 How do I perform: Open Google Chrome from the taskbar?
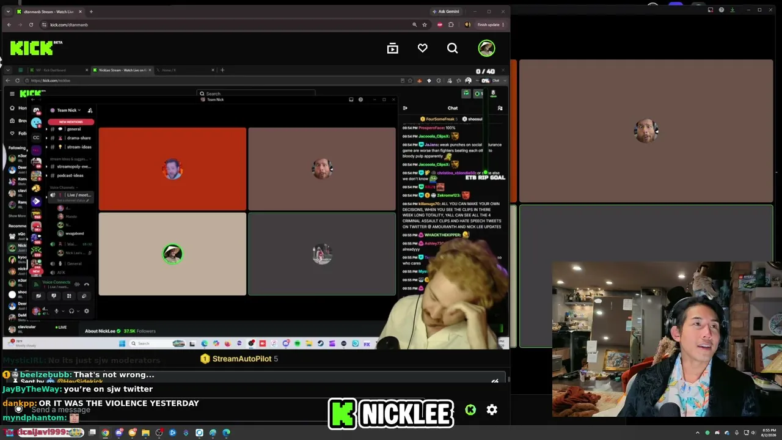pyautogui.click(x=106, y=433)
